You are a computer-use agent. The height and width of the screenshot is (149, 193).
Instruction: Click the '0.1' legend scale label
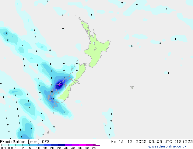point(3,148)
